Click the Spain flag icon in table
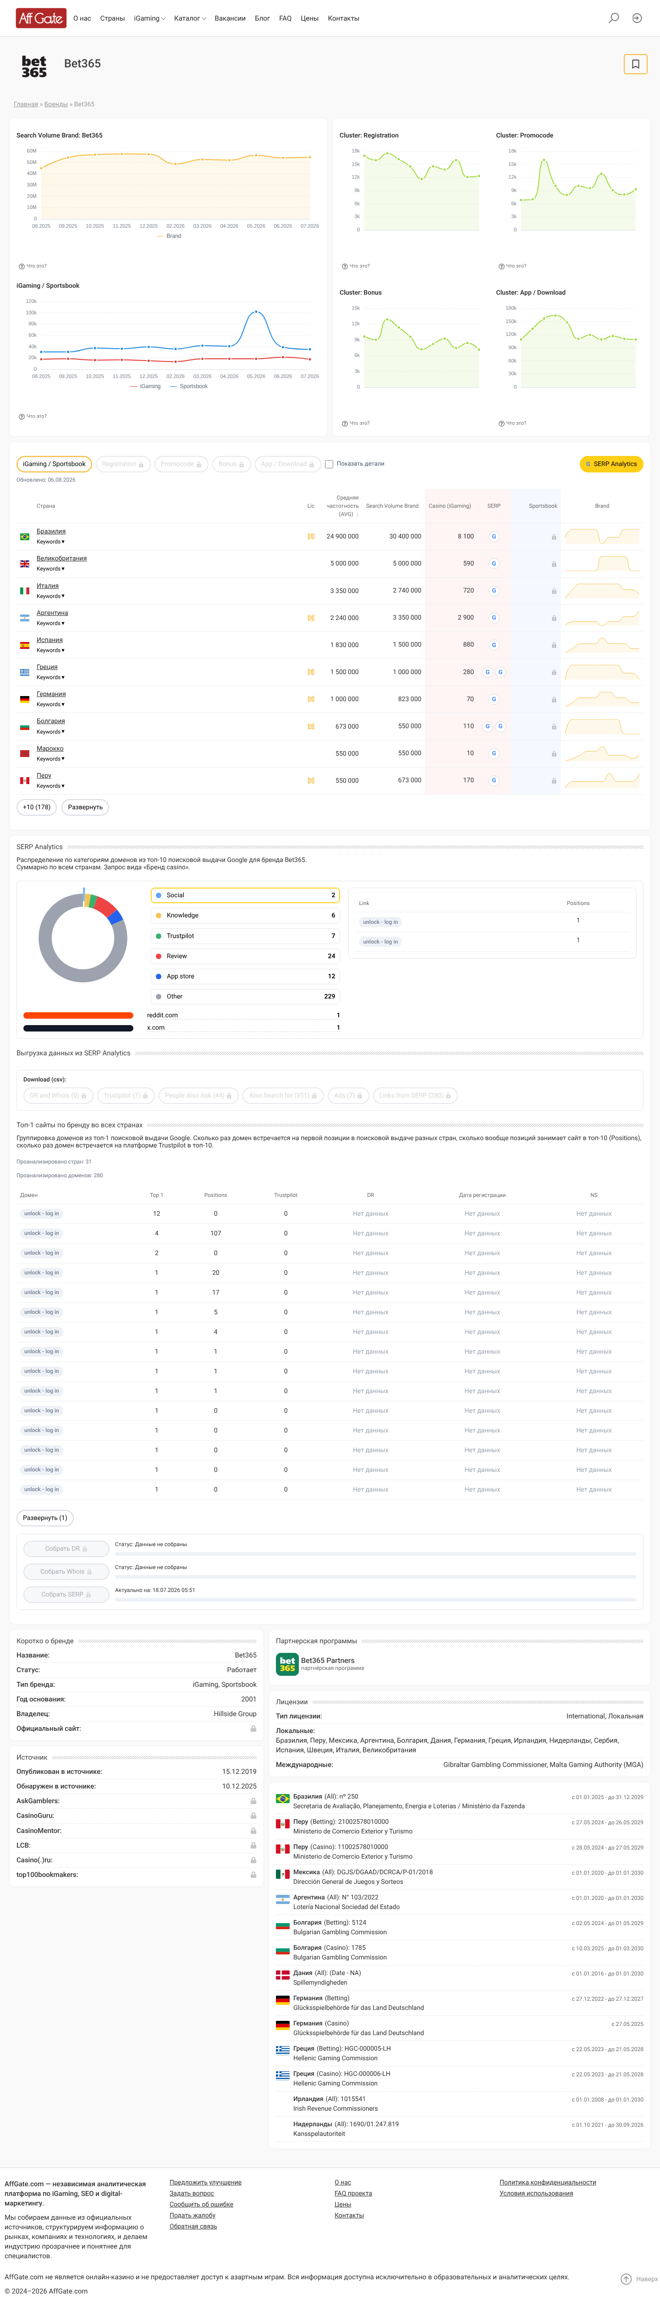Screen dimensions: 660x2310 (x=25, y=645)
